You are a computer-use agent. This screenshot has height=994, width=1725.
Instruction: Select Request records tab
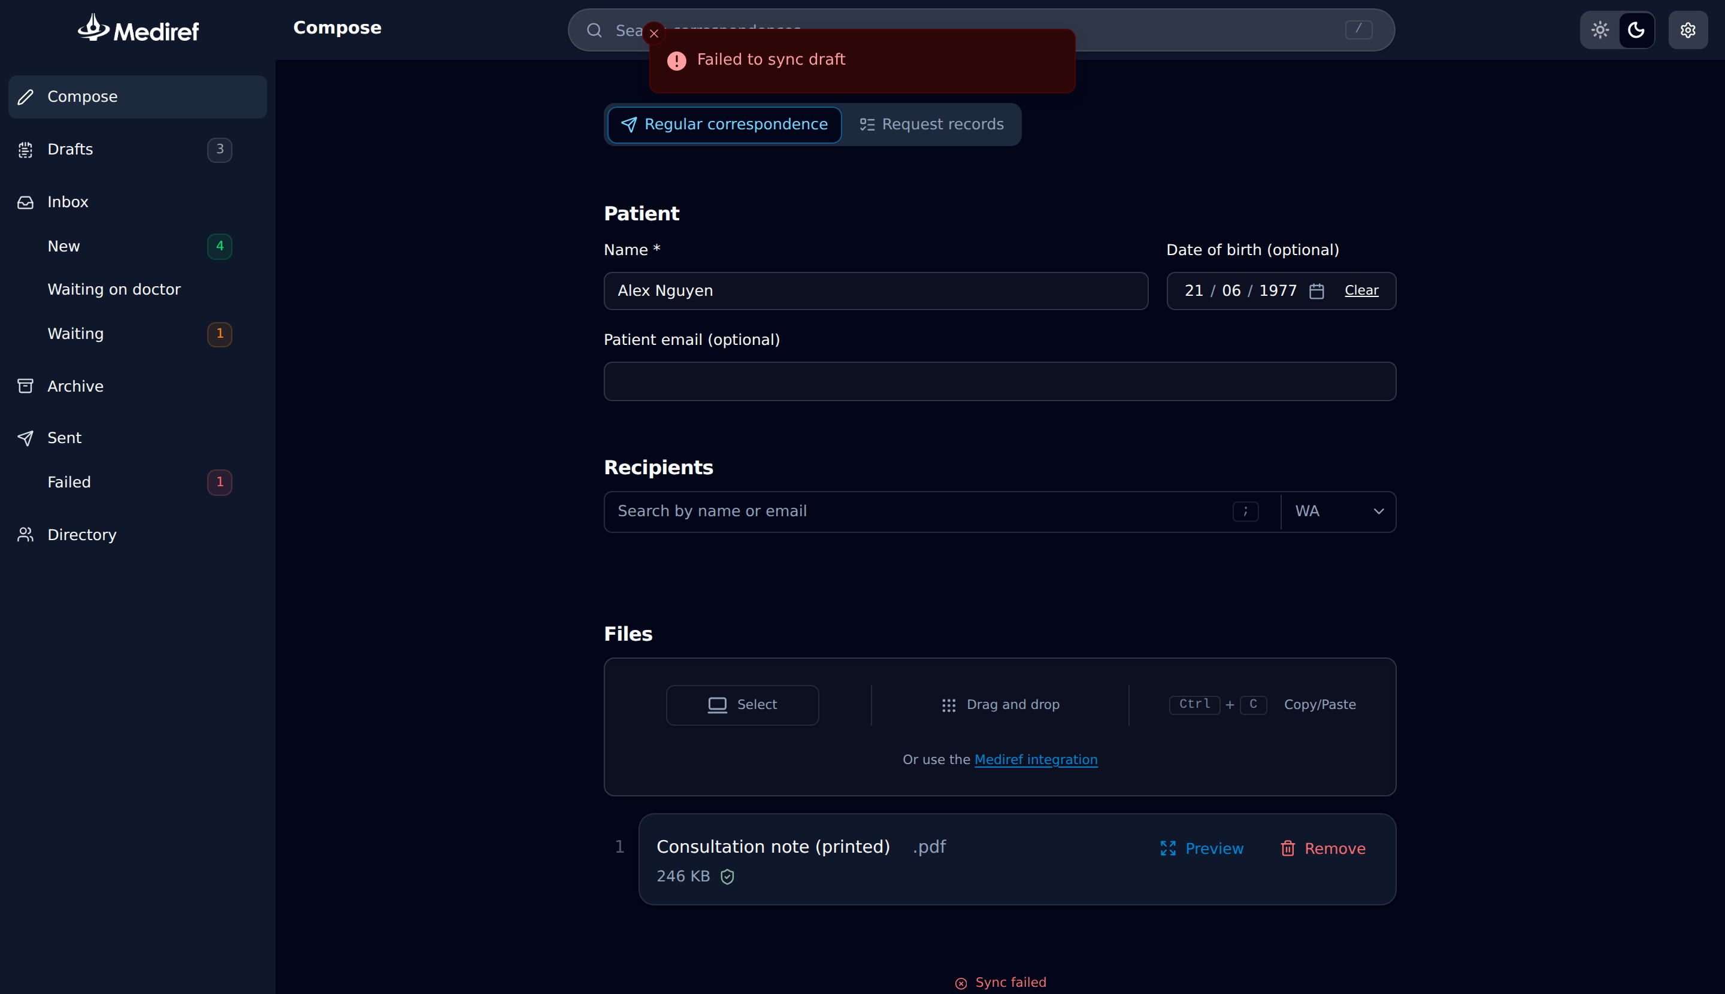pos(931,125)
